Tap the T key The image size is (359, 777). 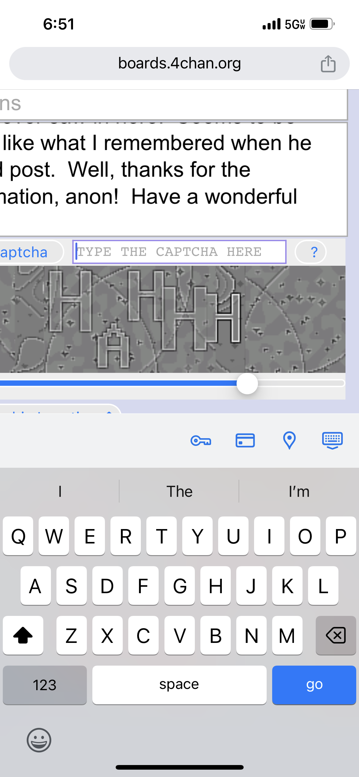(x=162, y=536)
